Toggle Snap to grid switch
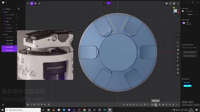The height and width of the screenshot is (112, 200). [x=183, y=11]
